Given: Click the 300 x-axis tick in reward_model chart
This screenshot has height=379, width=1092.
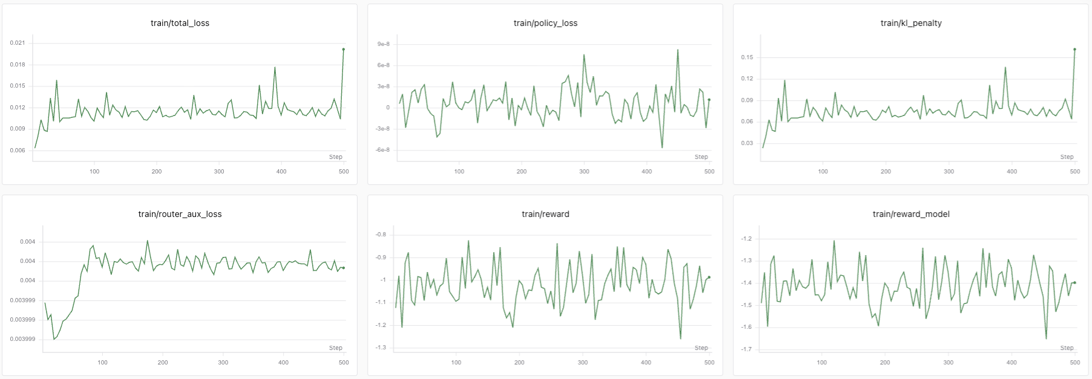Looking at the screenshot, I should click(x=948, y=363).
